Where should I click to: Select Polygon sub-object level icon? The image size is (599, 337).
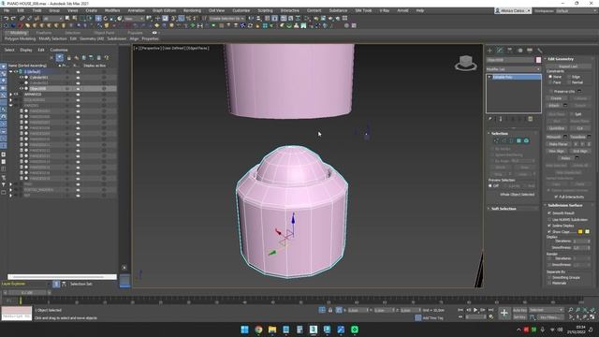(519, 141)
